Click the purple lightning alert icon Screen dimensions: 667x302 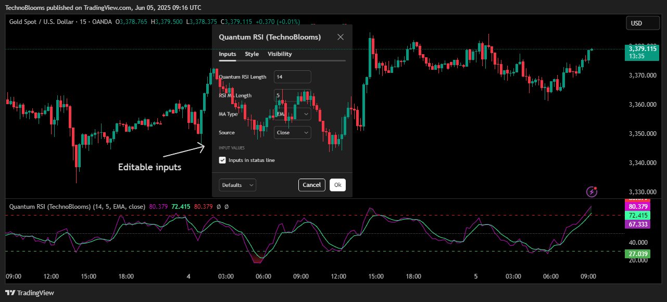[x=592, y=192]
